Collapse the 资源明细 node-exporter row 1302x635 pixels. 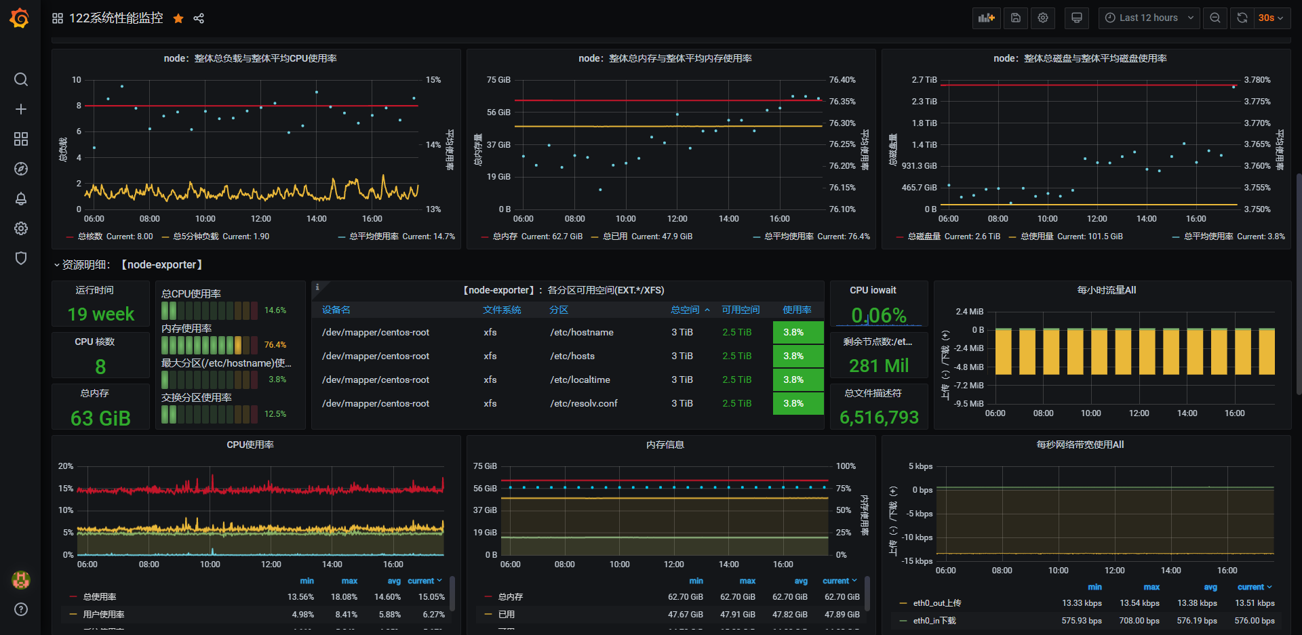128,265
